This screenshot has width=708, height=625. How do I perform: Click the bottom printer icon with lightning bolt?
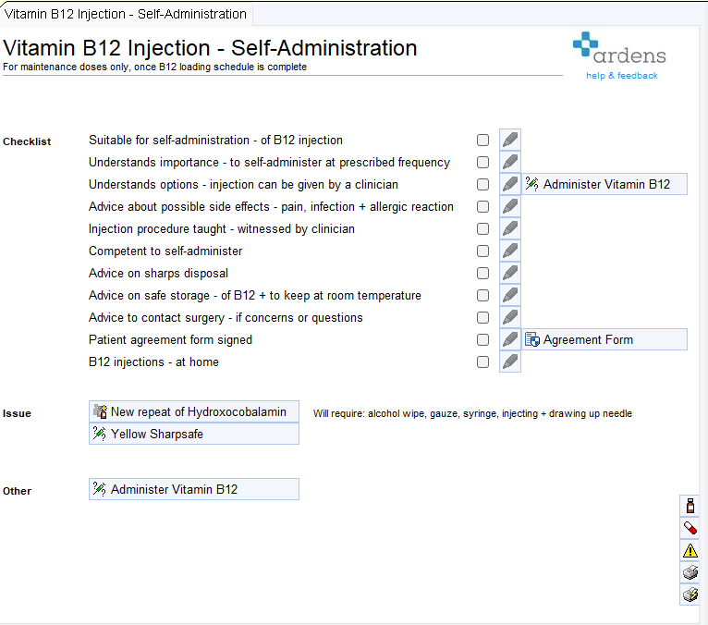[x=690, y=594]
